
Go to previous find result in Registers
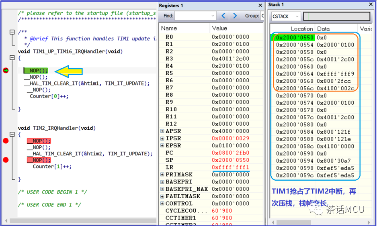(x=223, y=16)
